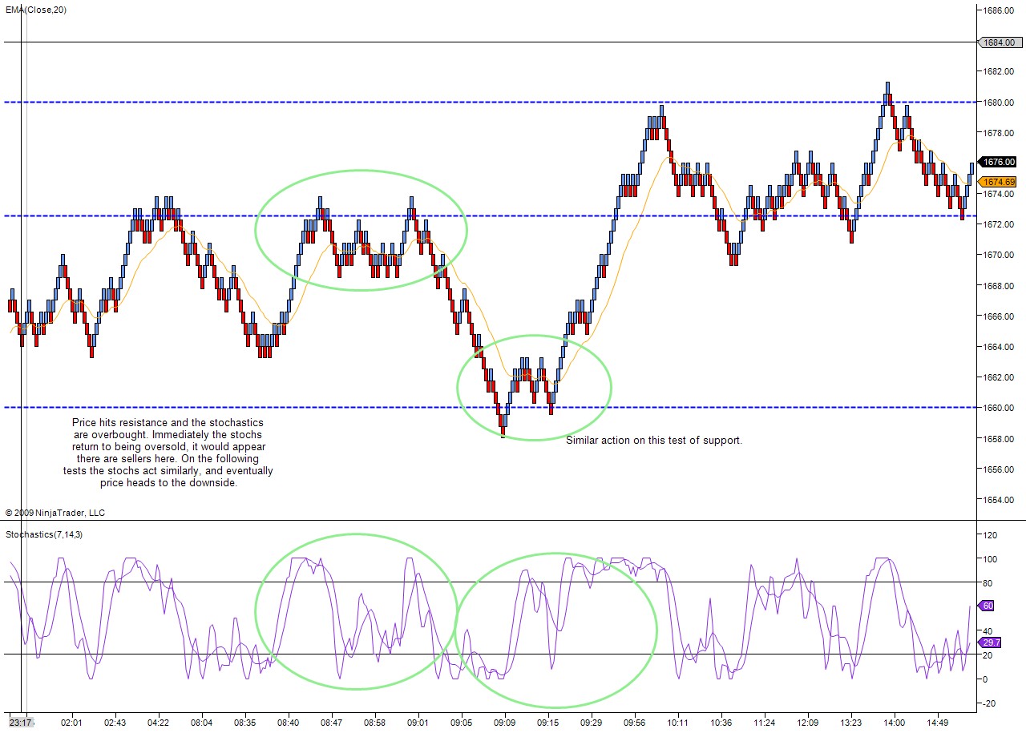1026x733 pixels.
Task: Click the 1682.00 price axis label
Action: [x=999, y=71]
